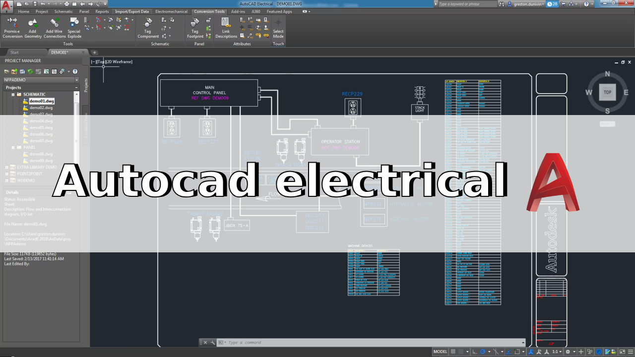Click the New drawing quick access icon
Viewport: 635px width, 357px height.
[x=19, y=4]
